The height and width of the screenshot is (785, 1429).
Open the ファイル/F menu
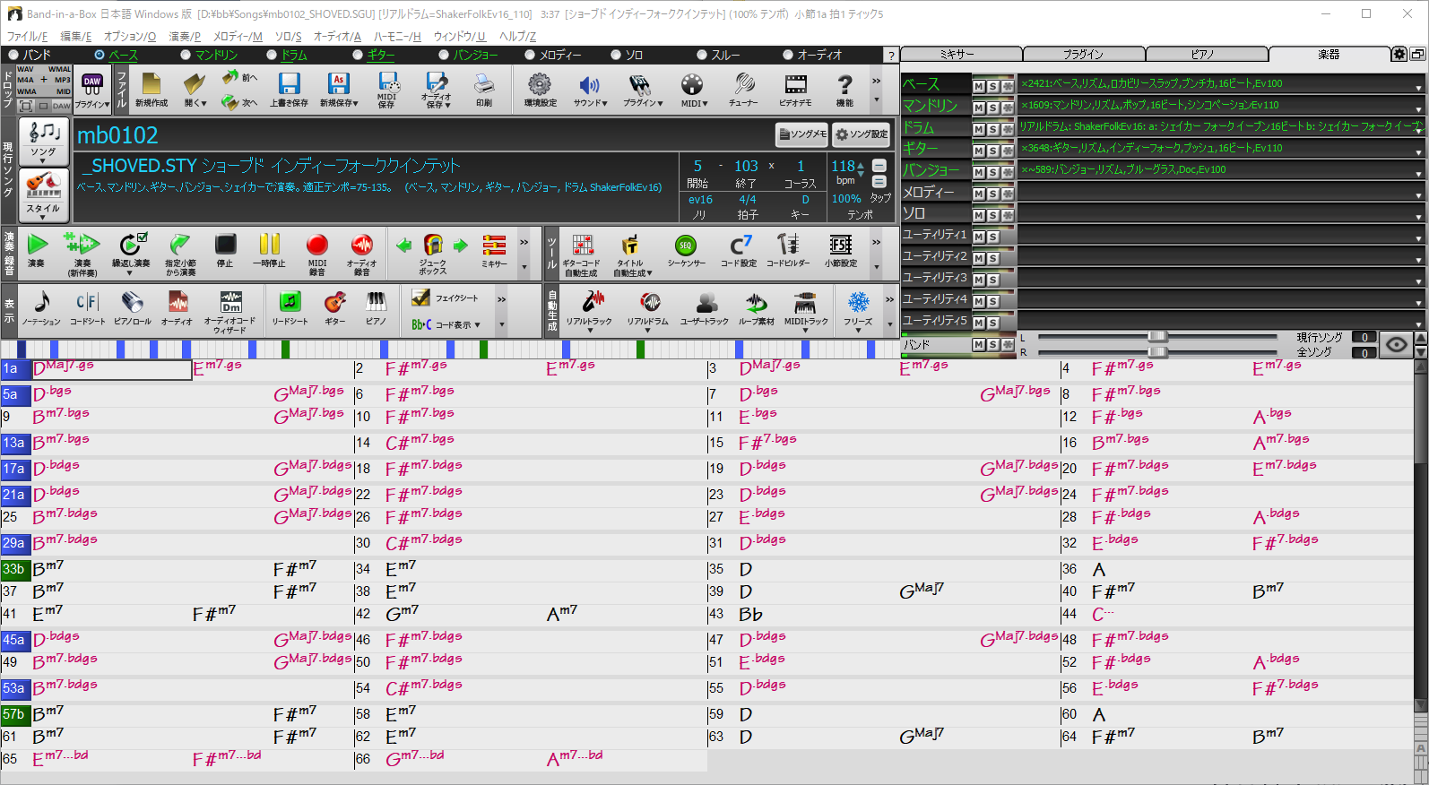(x=27, y=36)
